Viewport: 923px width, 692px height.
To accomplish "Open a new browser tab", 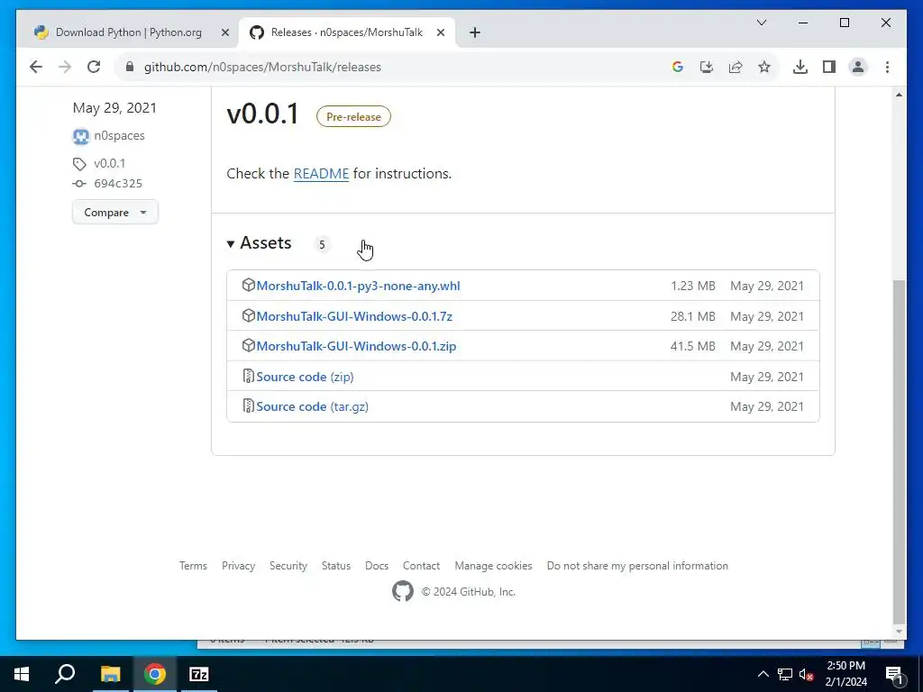I will [x=475, y=33].
